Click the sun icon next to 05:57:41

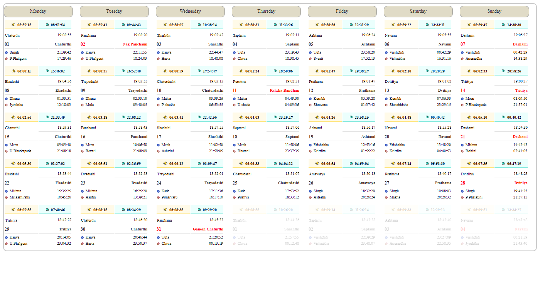(89, 25)
